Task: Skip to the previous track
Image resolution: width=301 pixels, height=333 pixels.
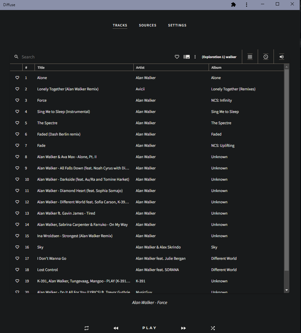Action: click(x=116, y=328)
